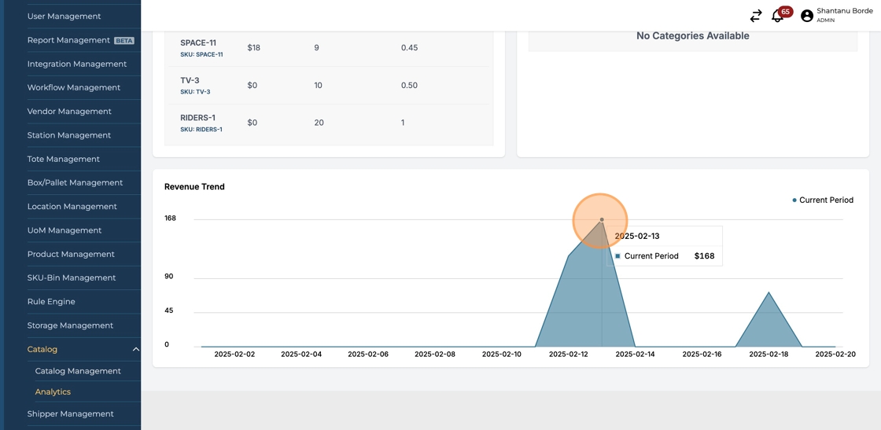This screenshot has height=430, width=881.
Task: Open User Management in sidebar
Action: pos(64,16)
